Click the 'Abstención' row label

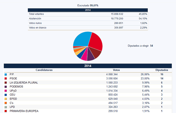[35, 19]
